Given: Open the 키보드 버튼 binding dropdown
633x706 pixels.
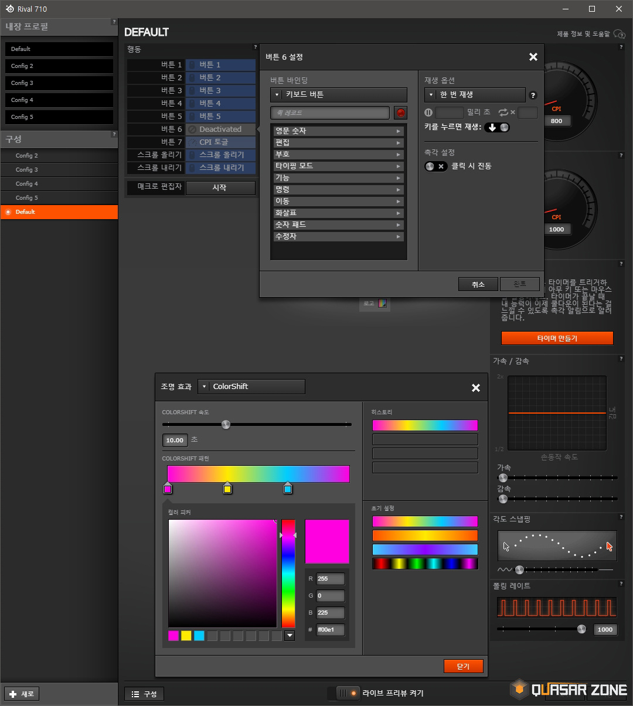Looking at the screenshot, I should (339, 94).
